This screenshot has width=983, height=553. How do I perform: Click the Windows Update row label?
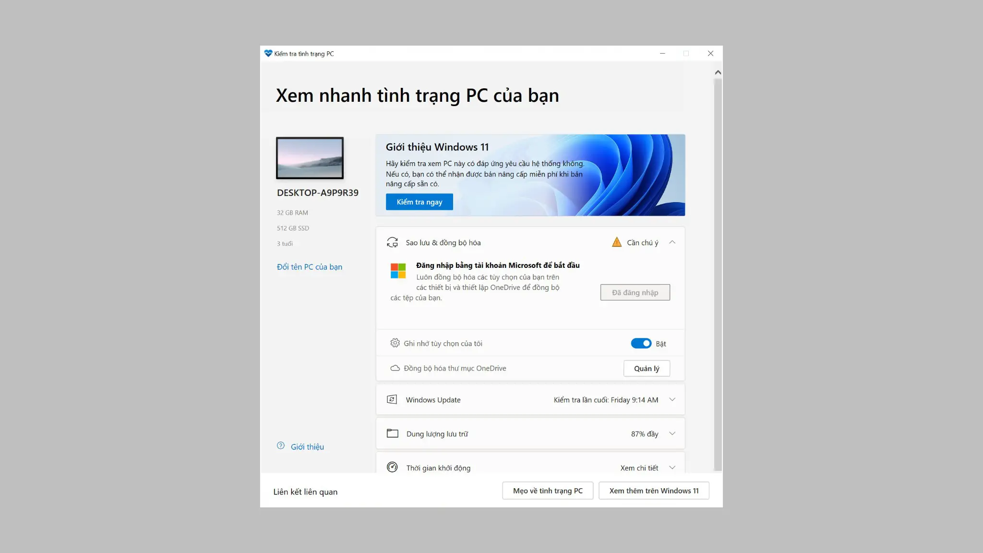tap(433, 400)
